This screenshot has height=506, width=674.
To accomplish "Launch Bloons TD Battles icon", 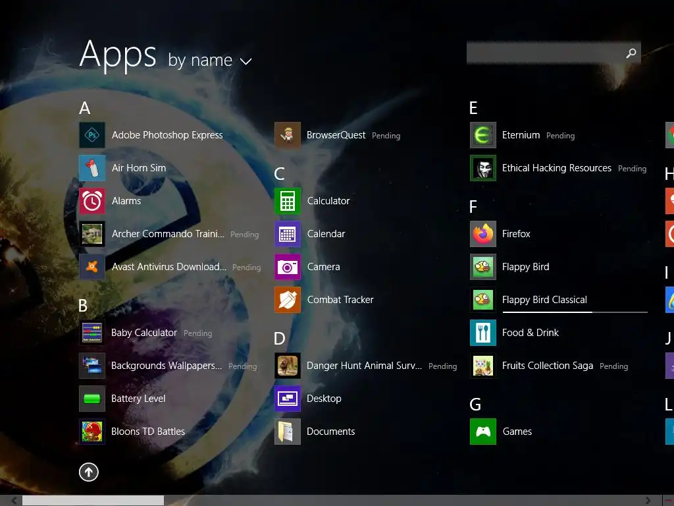I will pos(92,432).
